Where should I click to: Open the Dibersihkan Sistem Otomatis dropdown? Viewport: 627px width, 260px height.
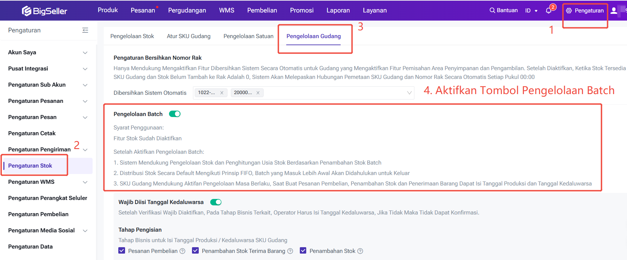point(409,93)
